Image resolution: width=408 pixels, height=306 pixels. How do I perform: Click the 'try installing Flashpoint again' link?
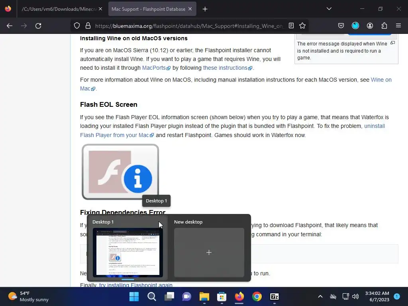tap(135, 285)
